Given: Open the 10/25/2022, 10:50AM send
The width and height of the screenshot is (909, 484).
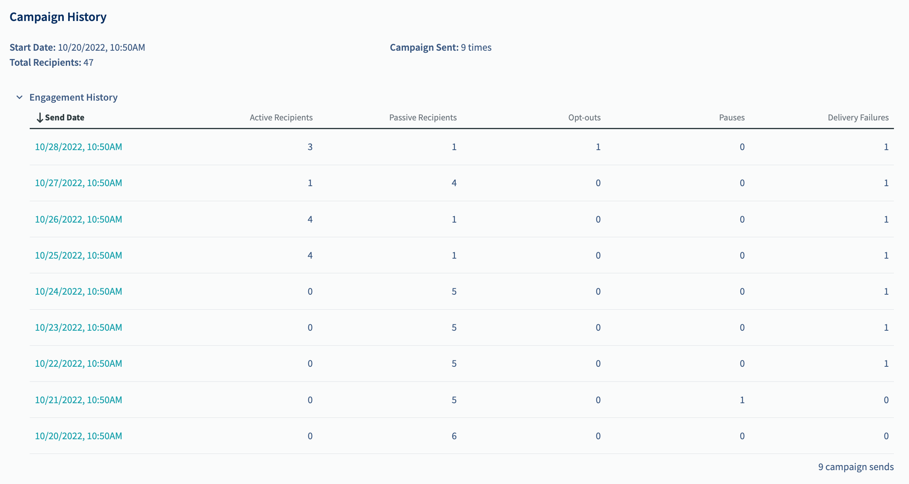Looking at the screenshot, I should [78, 255].
